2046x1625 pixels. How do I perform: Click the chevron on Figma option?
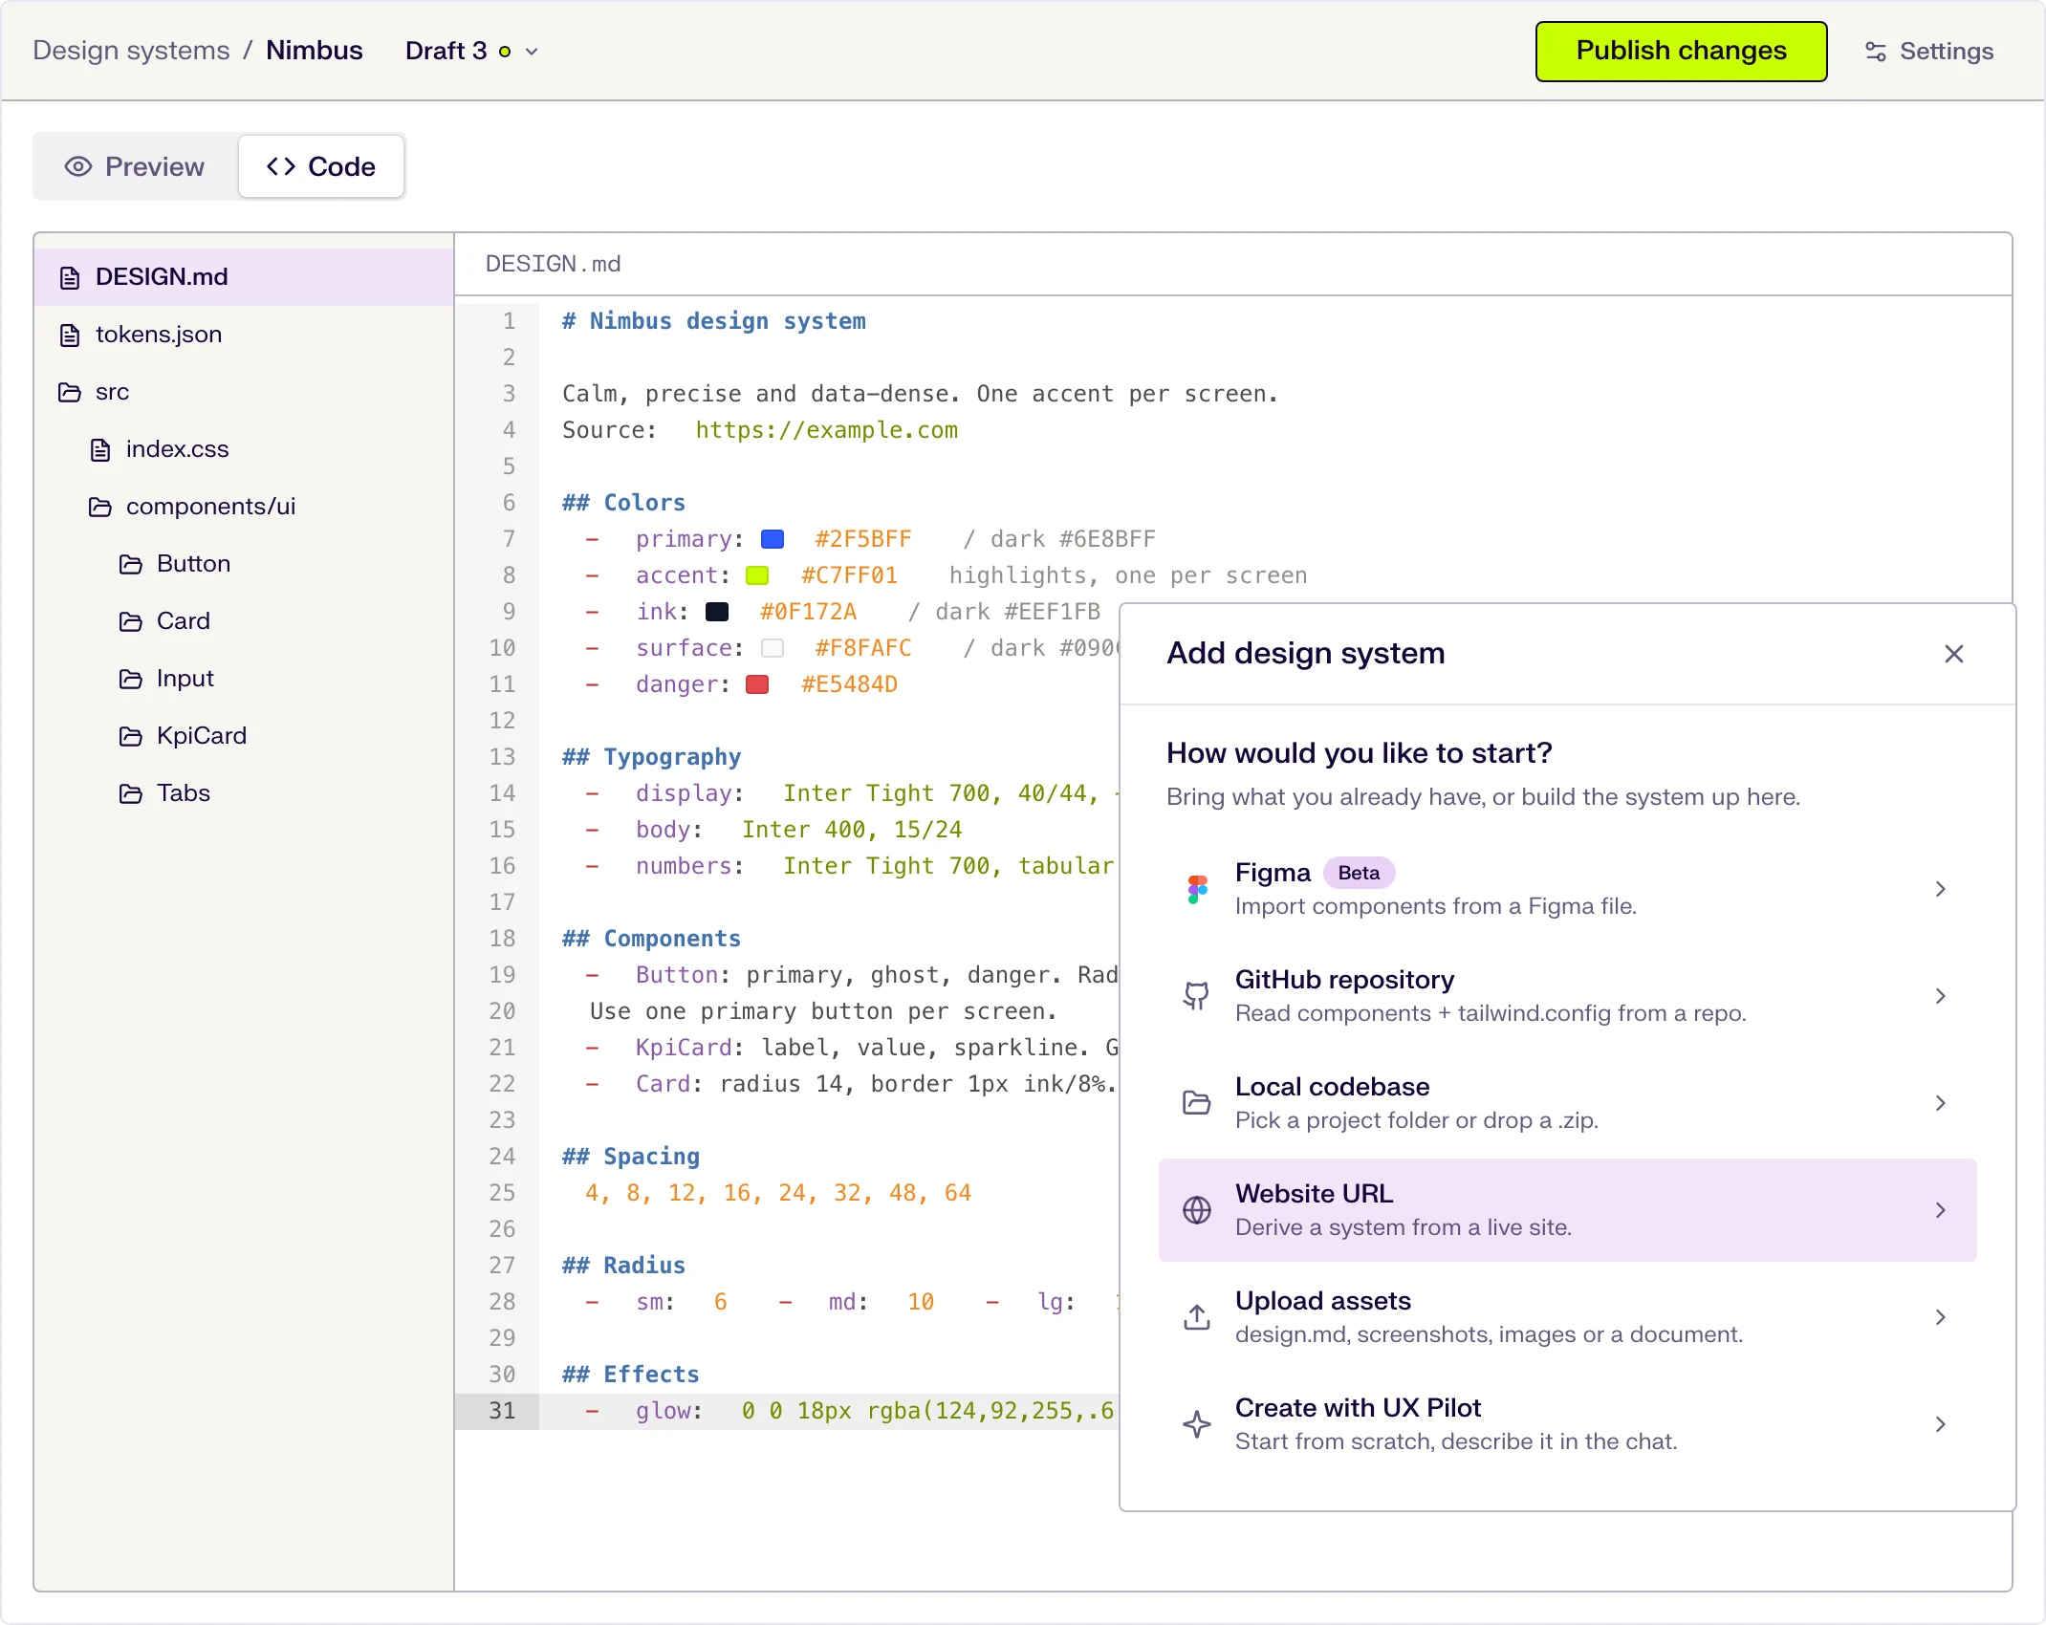(x=1941, y=889)
